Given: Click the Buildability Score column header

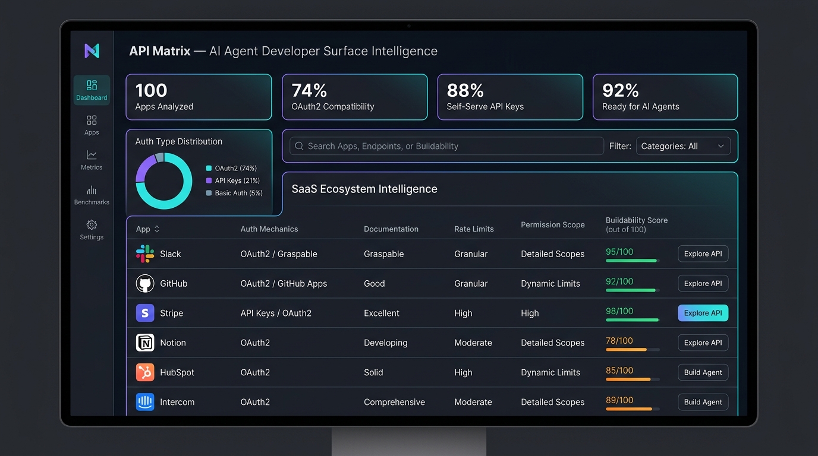Looking at the screenshot, I should tap(637, 224).
